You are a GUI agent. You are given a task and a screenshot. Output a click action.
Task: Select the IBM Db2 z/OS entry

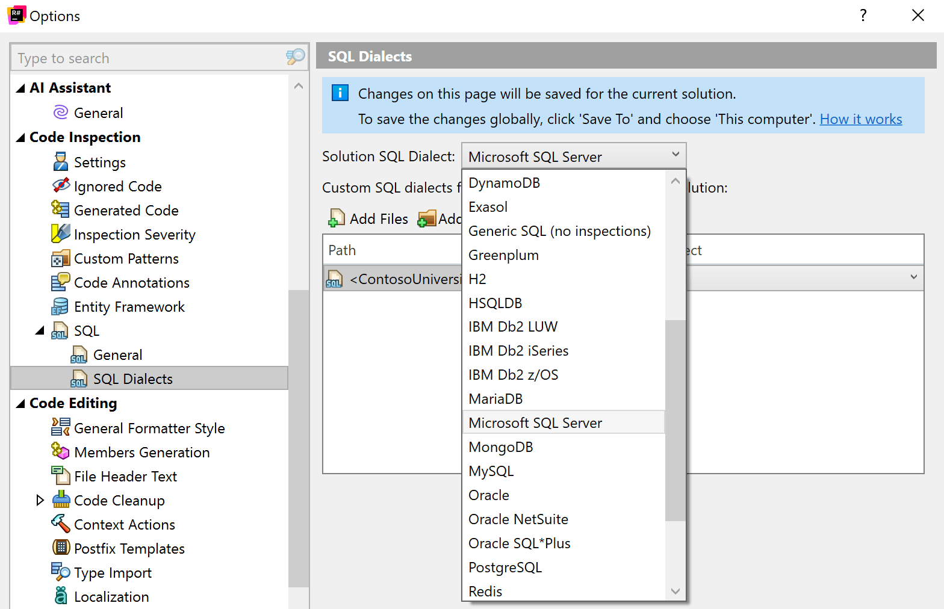click(x=564, y=375)
